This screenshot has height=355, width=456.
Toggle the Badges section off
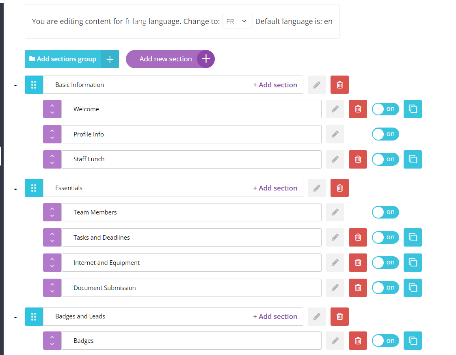click(x=385, y=340)
